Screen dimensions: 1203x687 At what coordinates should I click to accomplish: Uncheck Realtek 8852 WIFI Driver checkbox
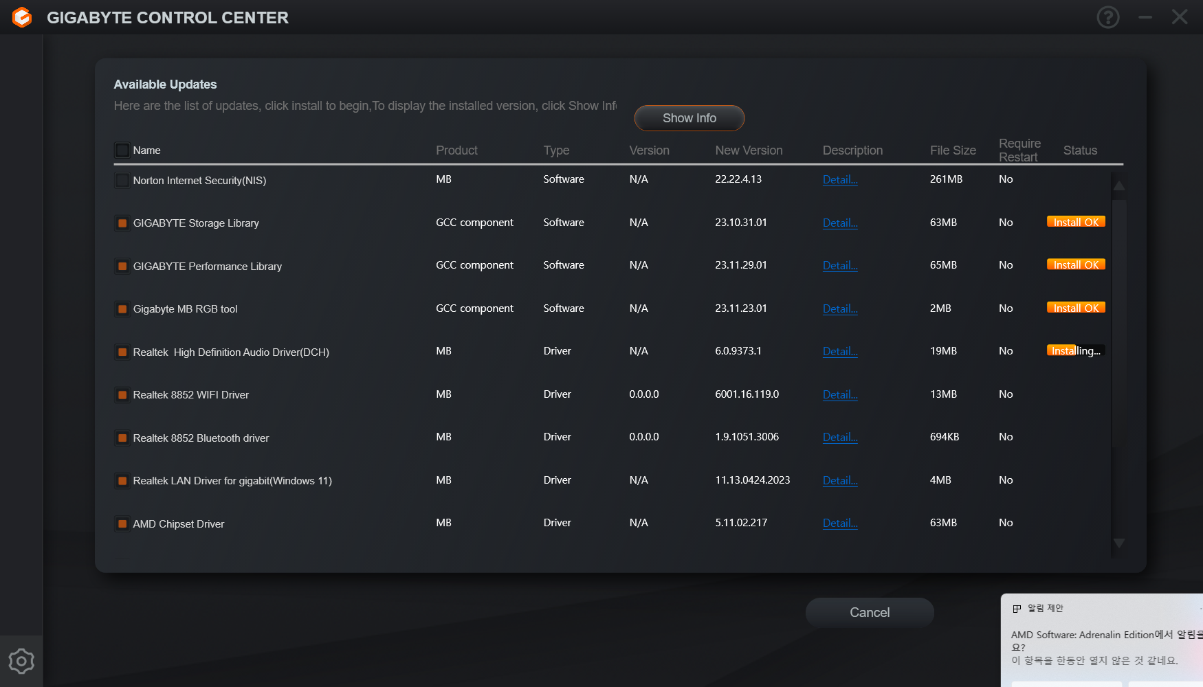point(122,395)
